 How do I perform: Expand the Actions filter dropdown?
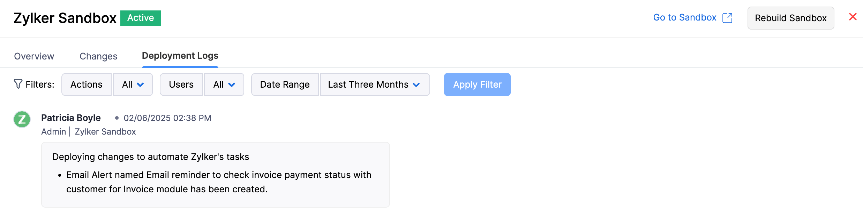[133, 84]
